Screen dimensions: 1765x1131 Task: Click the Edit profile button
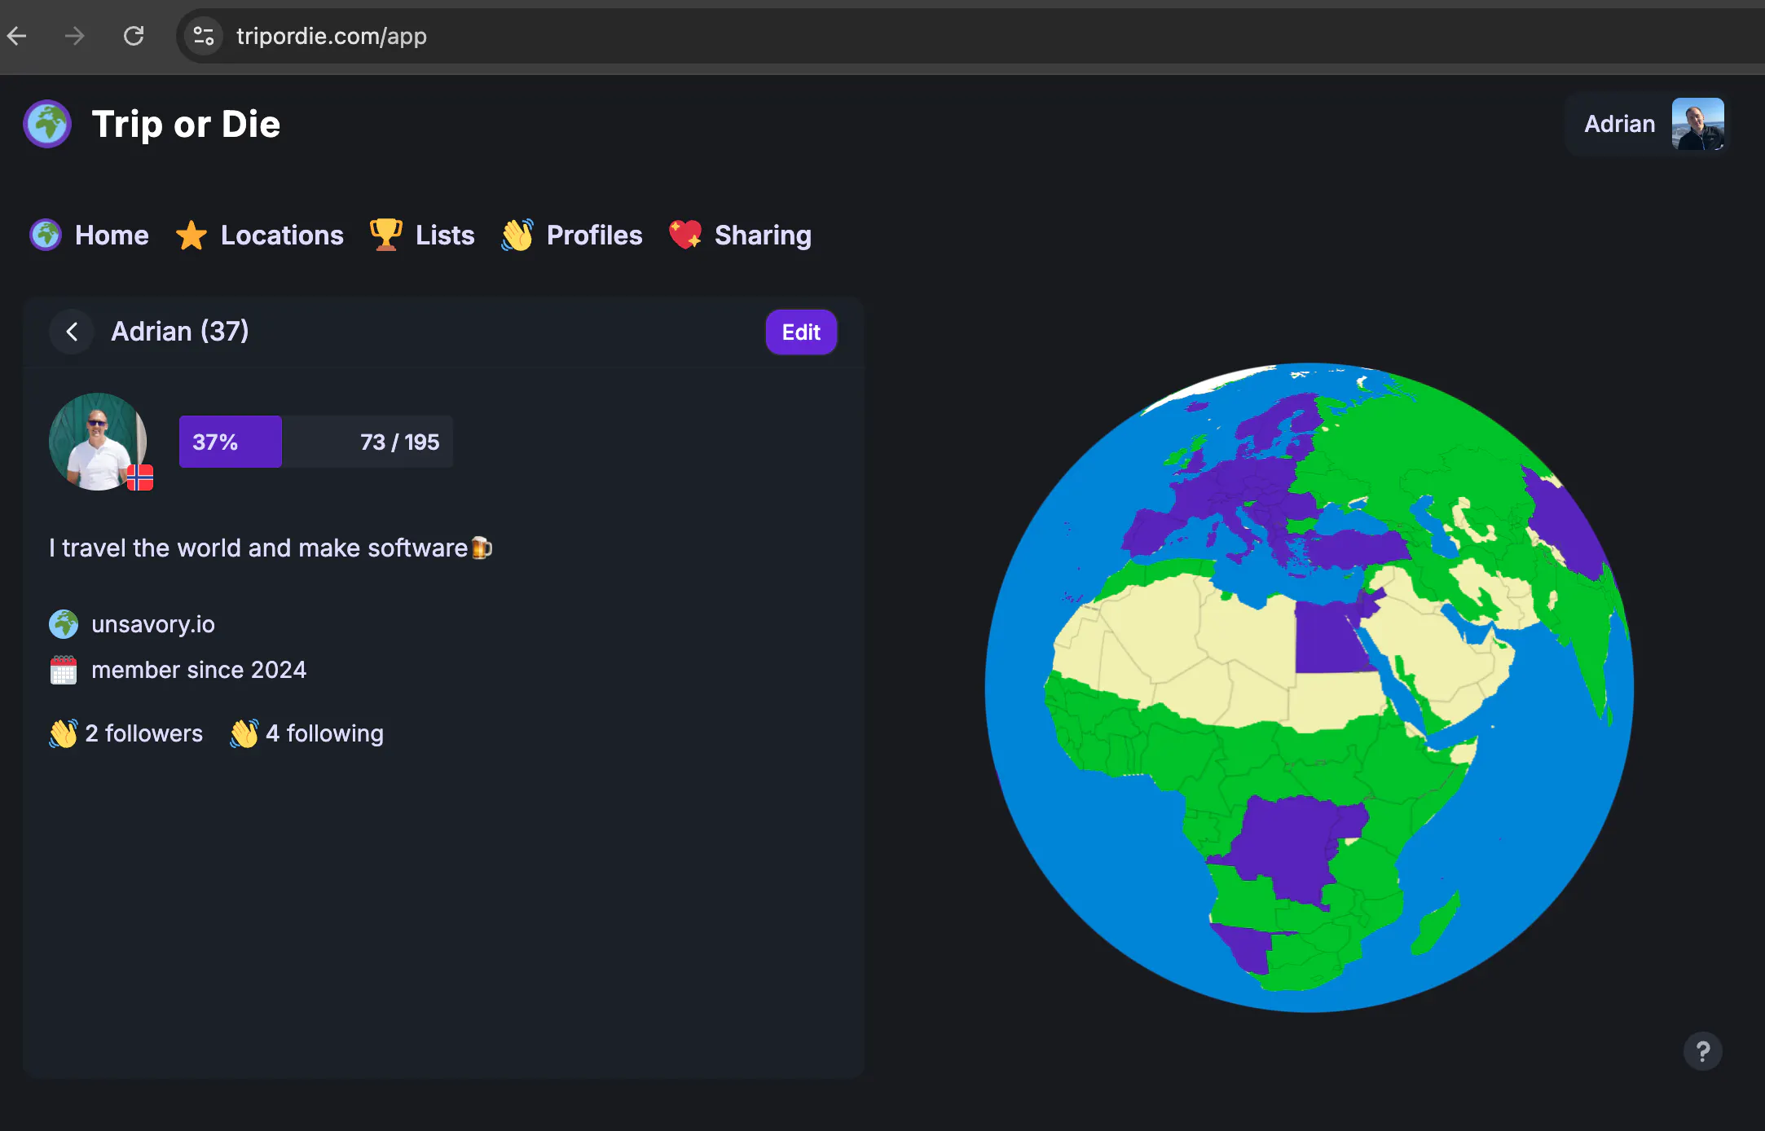[x=801, y=332]
